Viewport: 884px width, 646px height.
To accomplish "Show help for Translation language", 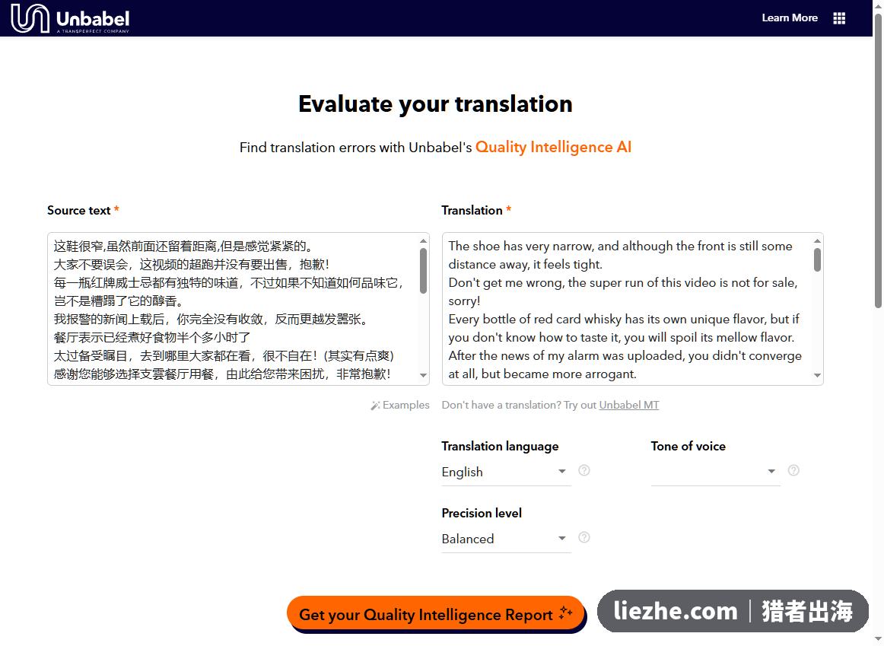I will (584, 471).
